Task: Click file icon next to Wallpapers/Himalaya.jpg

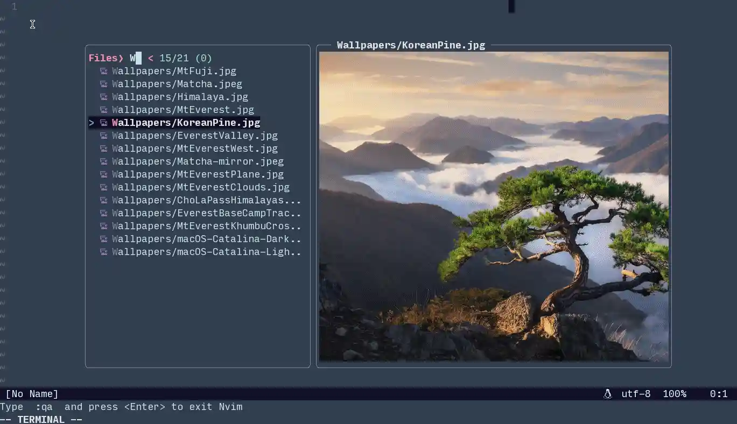Action: [x=103, y=97]
